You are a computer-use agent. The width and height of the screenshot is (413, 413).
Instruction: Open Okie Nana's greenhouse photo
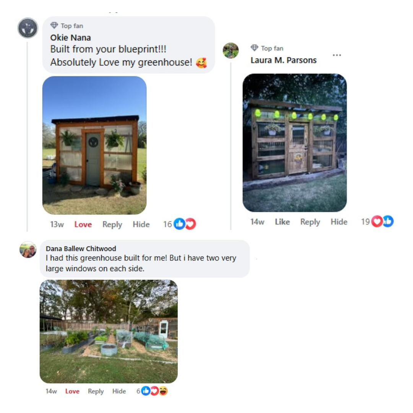[x=94, y=145]
